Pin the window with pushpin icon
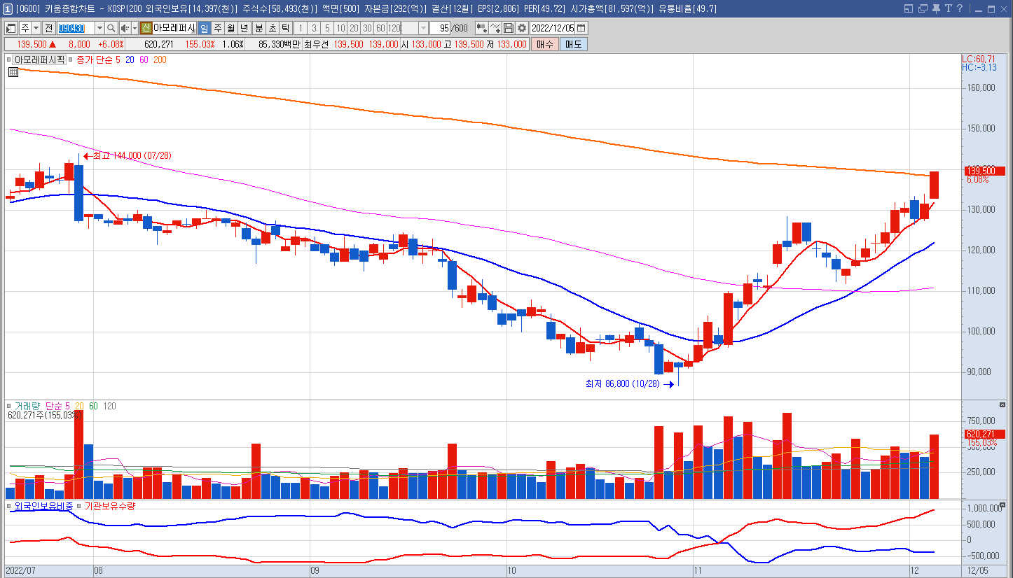Screen dimensions: 1013x578 [x=936, y=8]
